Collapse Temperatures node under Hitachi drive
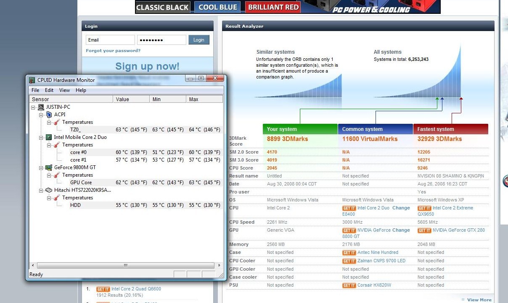The width and height of the screenshot is (508, 303). tap(49, 198)
